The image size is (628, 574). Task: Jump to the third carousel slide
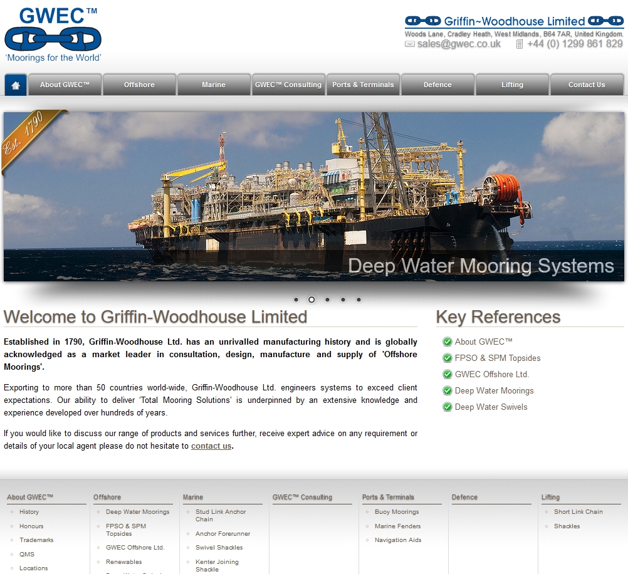pyautogui.click(x=328, y=300)
